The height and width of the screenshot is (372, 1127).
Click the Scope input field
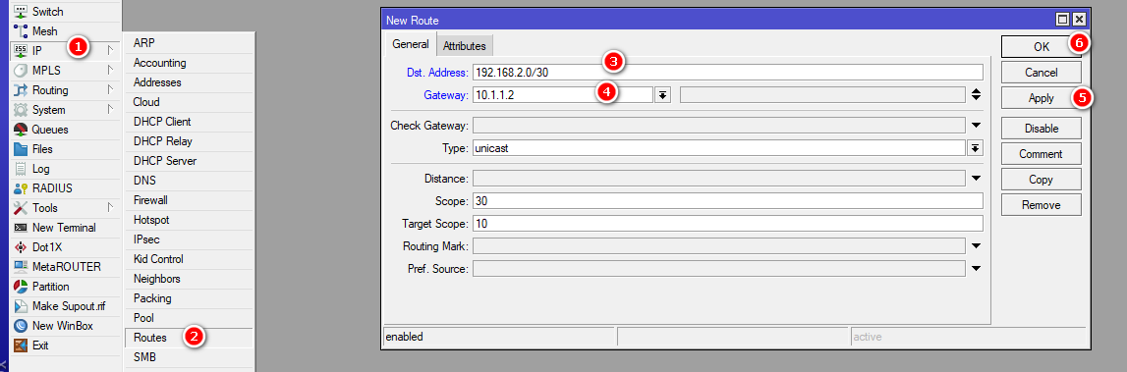[727, 201]
